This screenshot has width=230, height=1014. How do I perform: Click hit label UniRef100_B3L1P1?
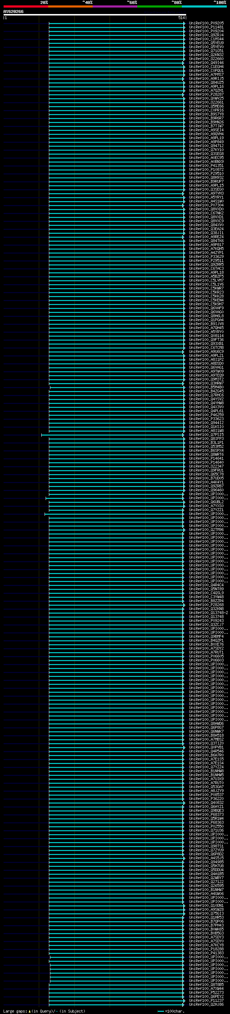(206, 442)
